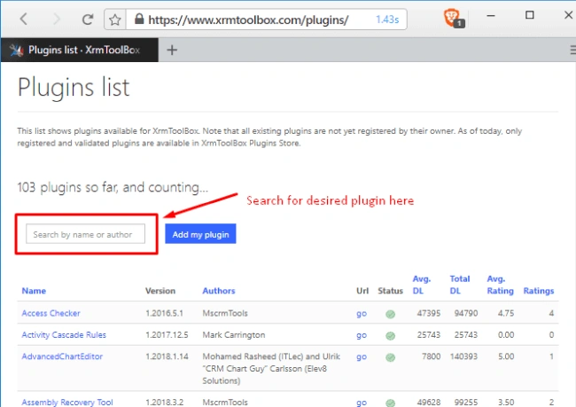Click version 1.2018.1.14 cell
The image size is (576, 407).
(167, 356)
